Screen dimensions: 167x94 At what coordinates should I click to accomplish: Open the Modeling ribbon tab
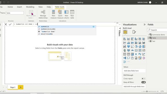click(30, 7)
